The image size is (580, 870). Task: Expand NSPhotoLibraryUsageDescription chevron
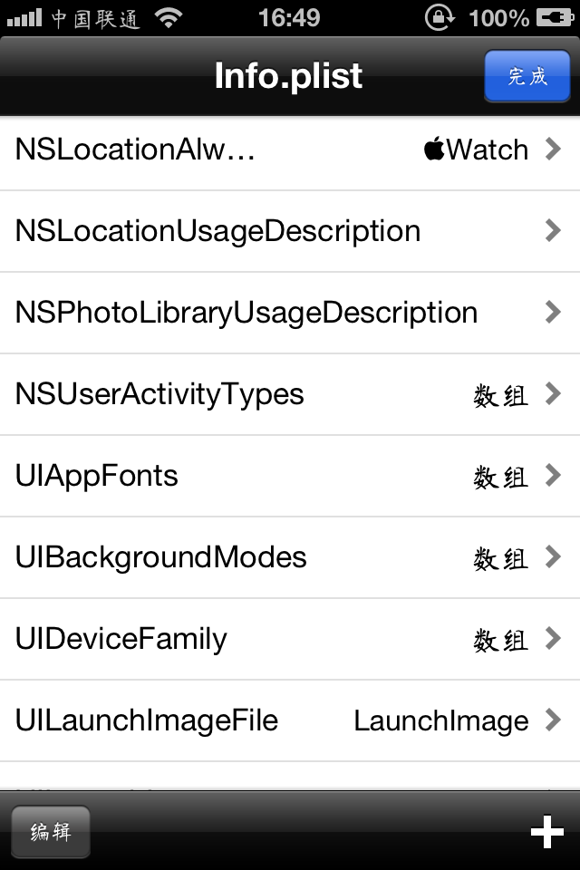coord(553,312)
